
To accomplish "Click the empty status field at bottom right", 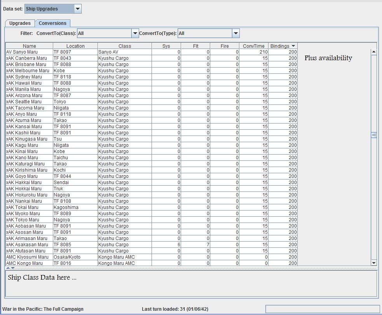I will (x=322, y=309).
